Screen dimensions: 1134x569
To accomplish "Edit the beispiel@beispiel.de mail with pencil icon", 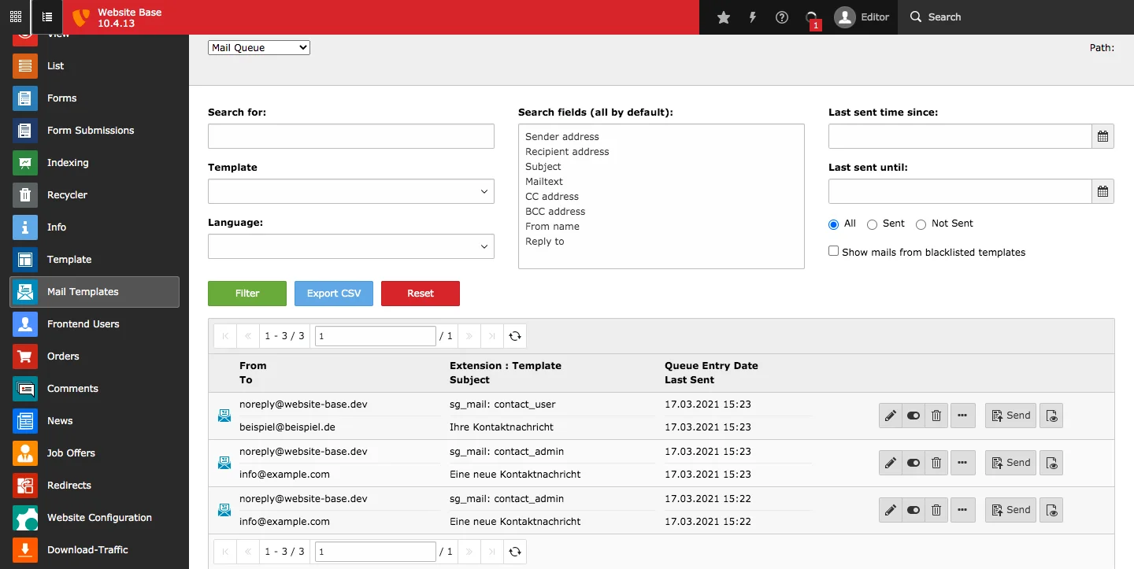I will pyautogui.click(x=890, y=416).
